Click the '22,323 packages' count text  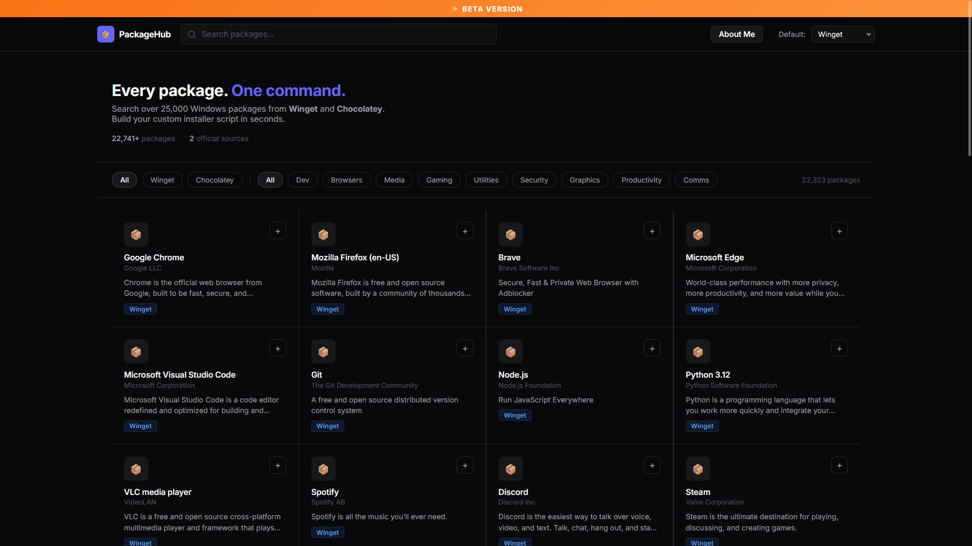[831, 180]
